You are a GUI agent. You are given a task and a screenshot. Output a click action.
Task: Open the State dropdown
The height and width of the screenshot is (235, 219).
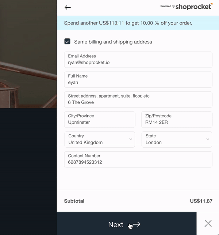pos(177,139)
